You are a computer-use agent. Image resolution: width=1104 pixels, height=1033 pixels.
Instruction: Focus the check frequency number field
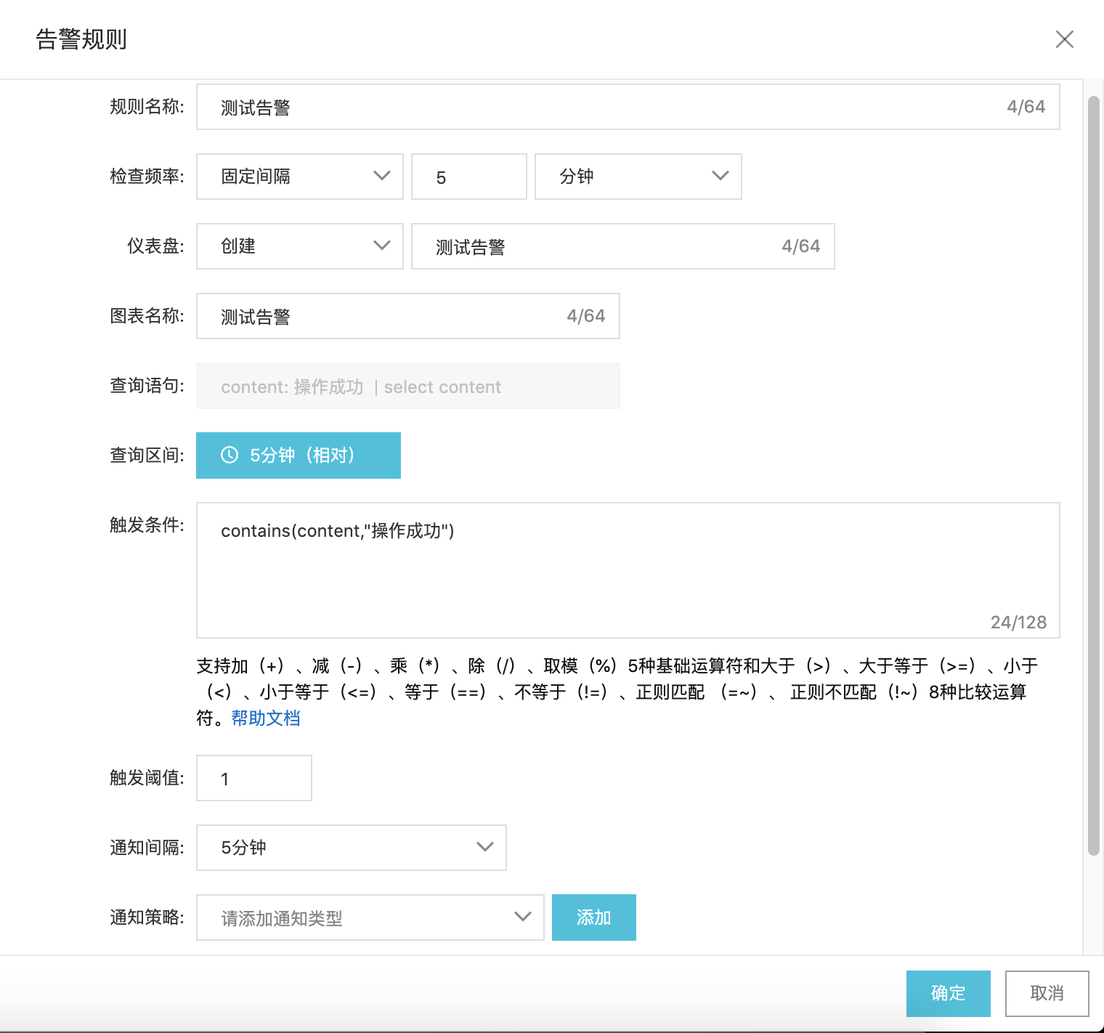[468, 177]
